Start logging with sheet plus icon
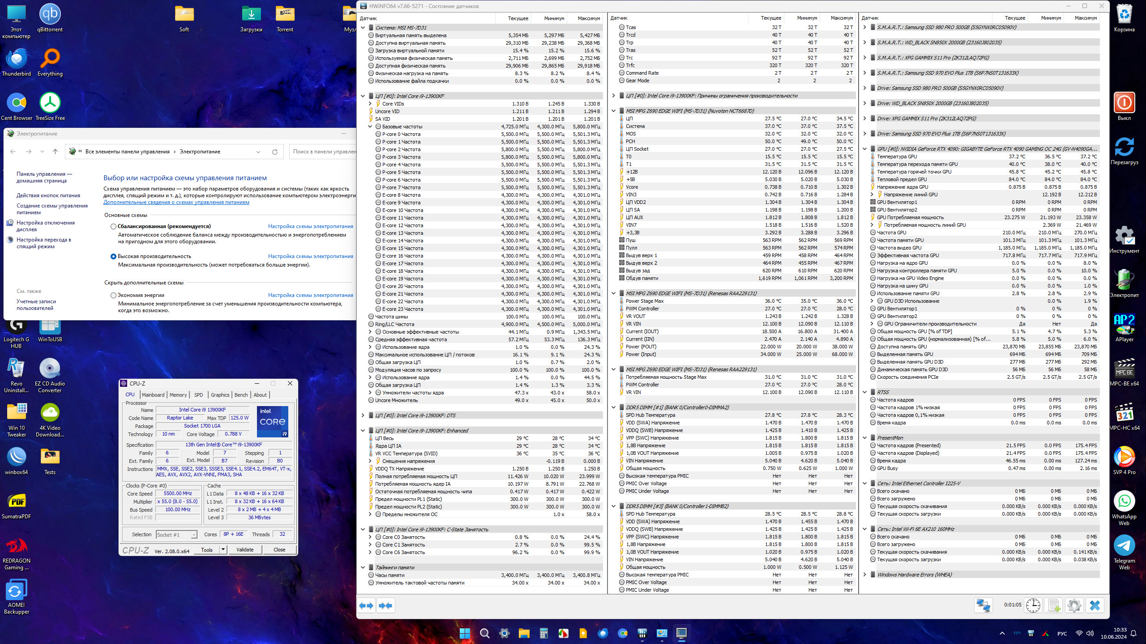The height and width of the screenshot is (644, 1146). [x=1054, y=606]
